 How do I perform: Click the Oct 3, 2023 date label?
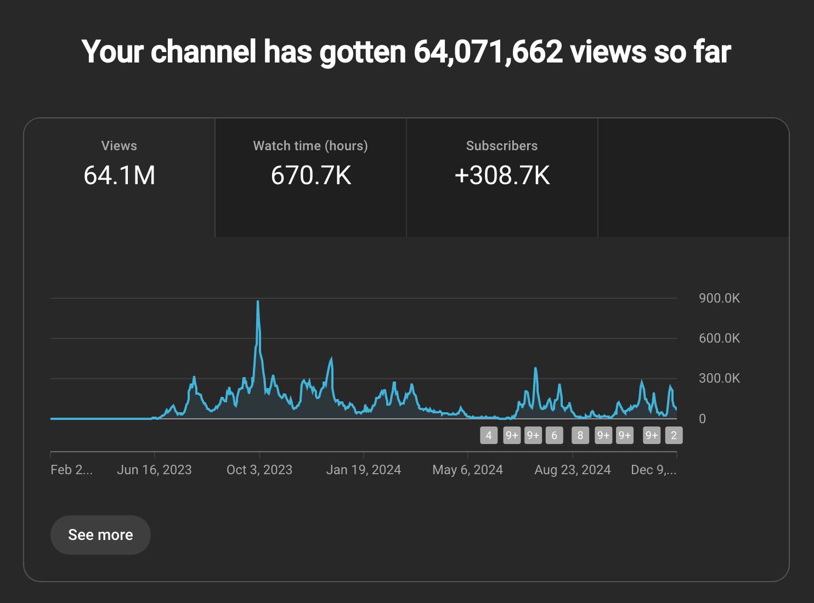[259, 470]
